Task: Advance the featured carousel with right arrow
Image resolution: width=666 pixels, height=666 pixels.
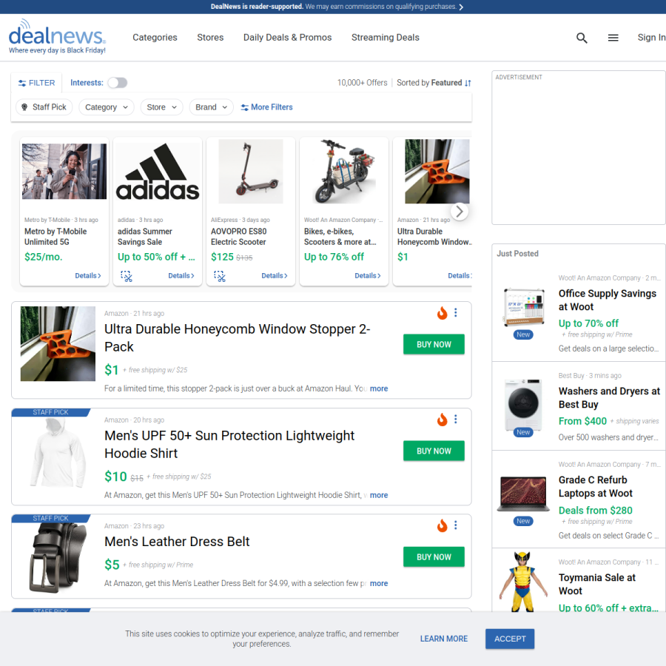Action: (459, 211)
